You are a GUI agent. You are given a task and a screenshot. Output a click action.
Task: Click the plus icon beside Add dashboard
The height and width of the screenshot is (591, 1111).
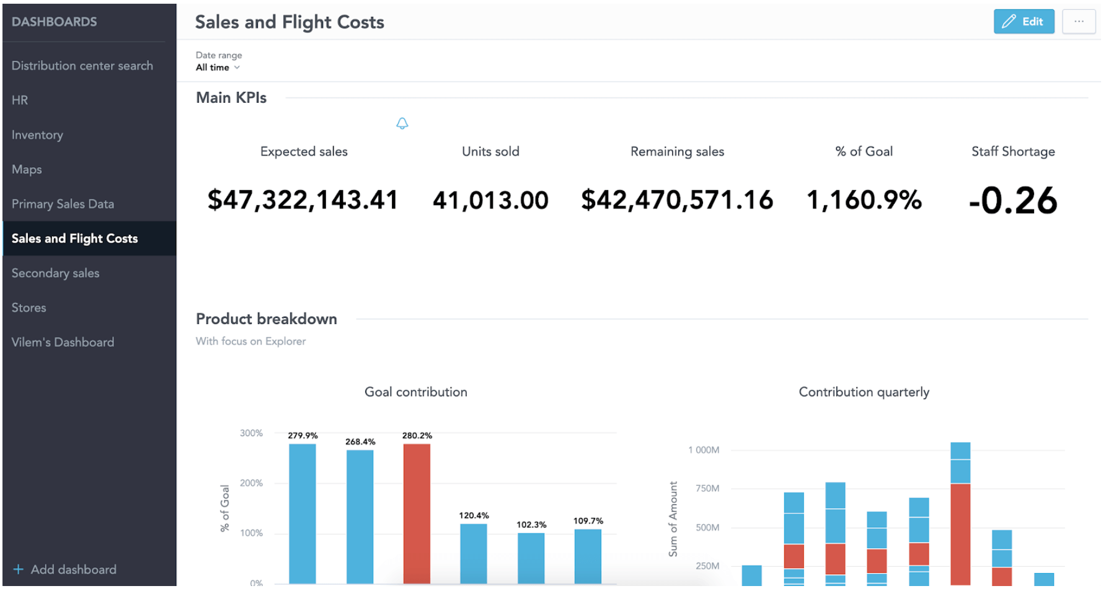click(19, 569)
